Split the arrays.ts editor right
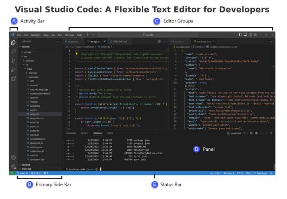Screen dimensions: 287x199 (160, 41)
